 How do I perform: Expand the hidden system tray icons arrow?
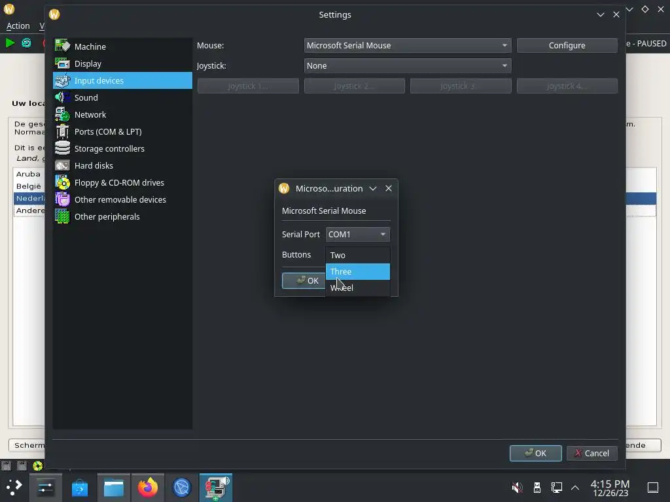click(x=575, y=488)
